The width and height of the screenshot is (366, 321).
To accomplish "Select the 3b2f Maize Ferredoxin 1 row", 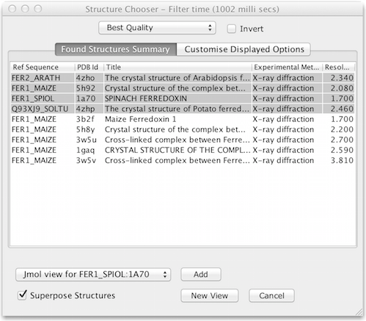I will [183, 119].
